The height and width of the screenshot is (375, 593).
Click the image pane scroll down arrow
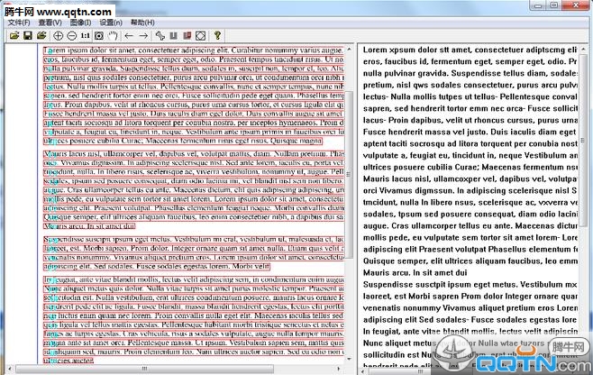coord(349,359)
